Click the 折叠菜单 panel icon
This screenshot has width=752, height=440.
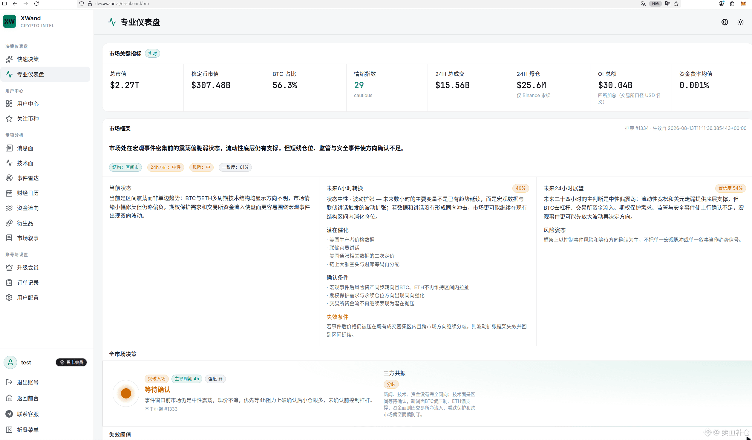pos(9,430)
